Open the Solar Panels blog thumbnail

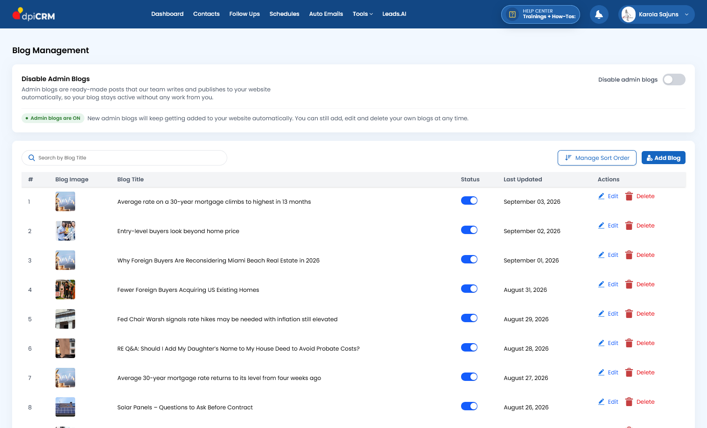coord(65,407)
